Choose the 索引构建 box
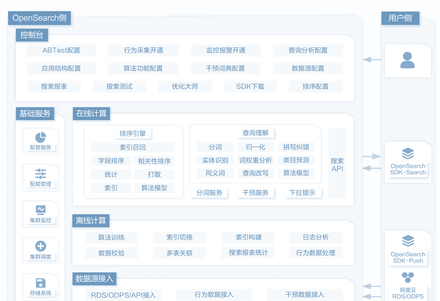440x301 pixels. tap(248, 237)
